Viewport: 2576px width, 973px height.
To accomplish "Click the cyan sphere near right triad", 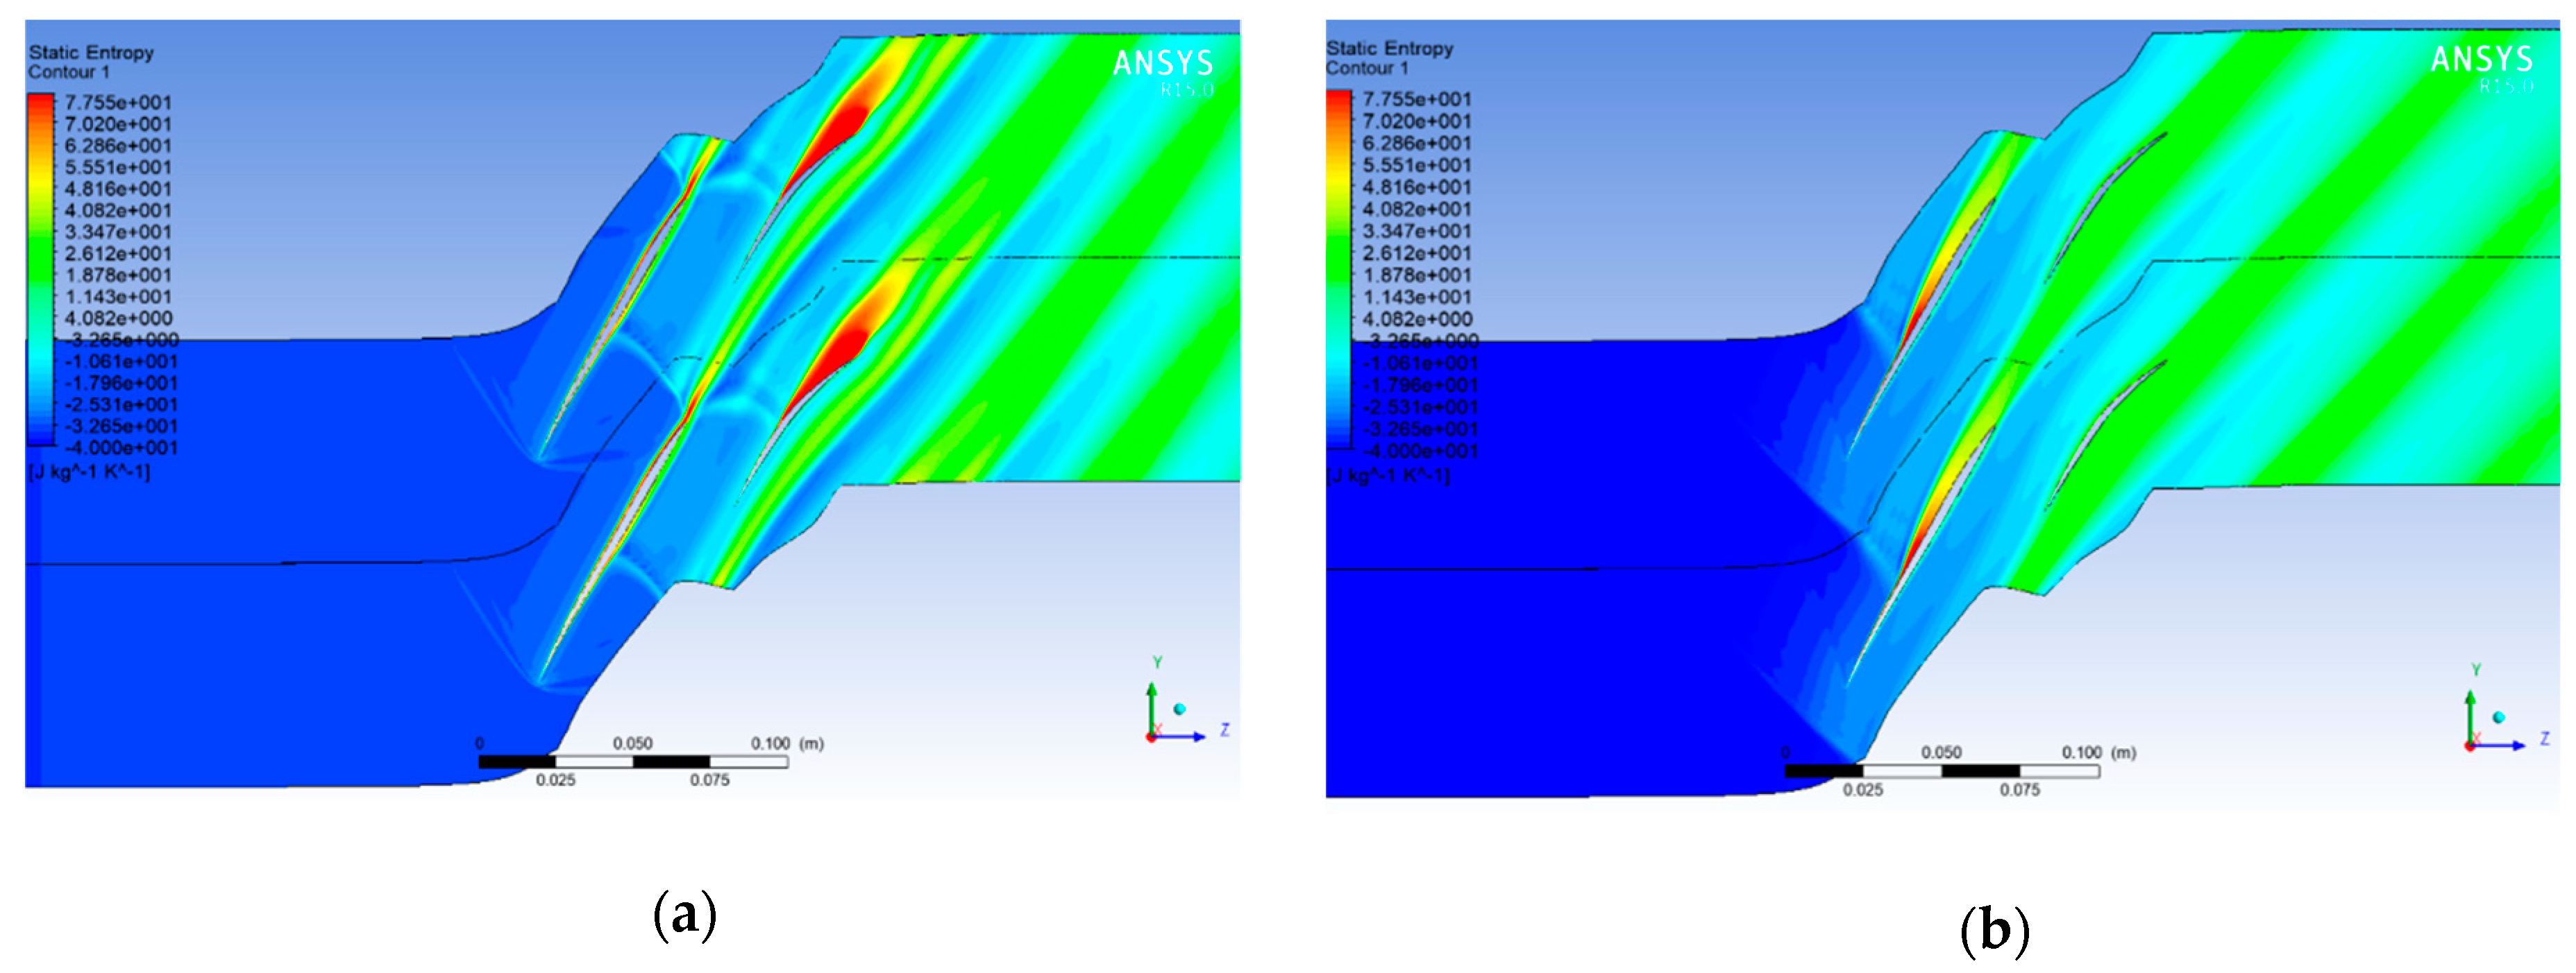I will 2499,717.
